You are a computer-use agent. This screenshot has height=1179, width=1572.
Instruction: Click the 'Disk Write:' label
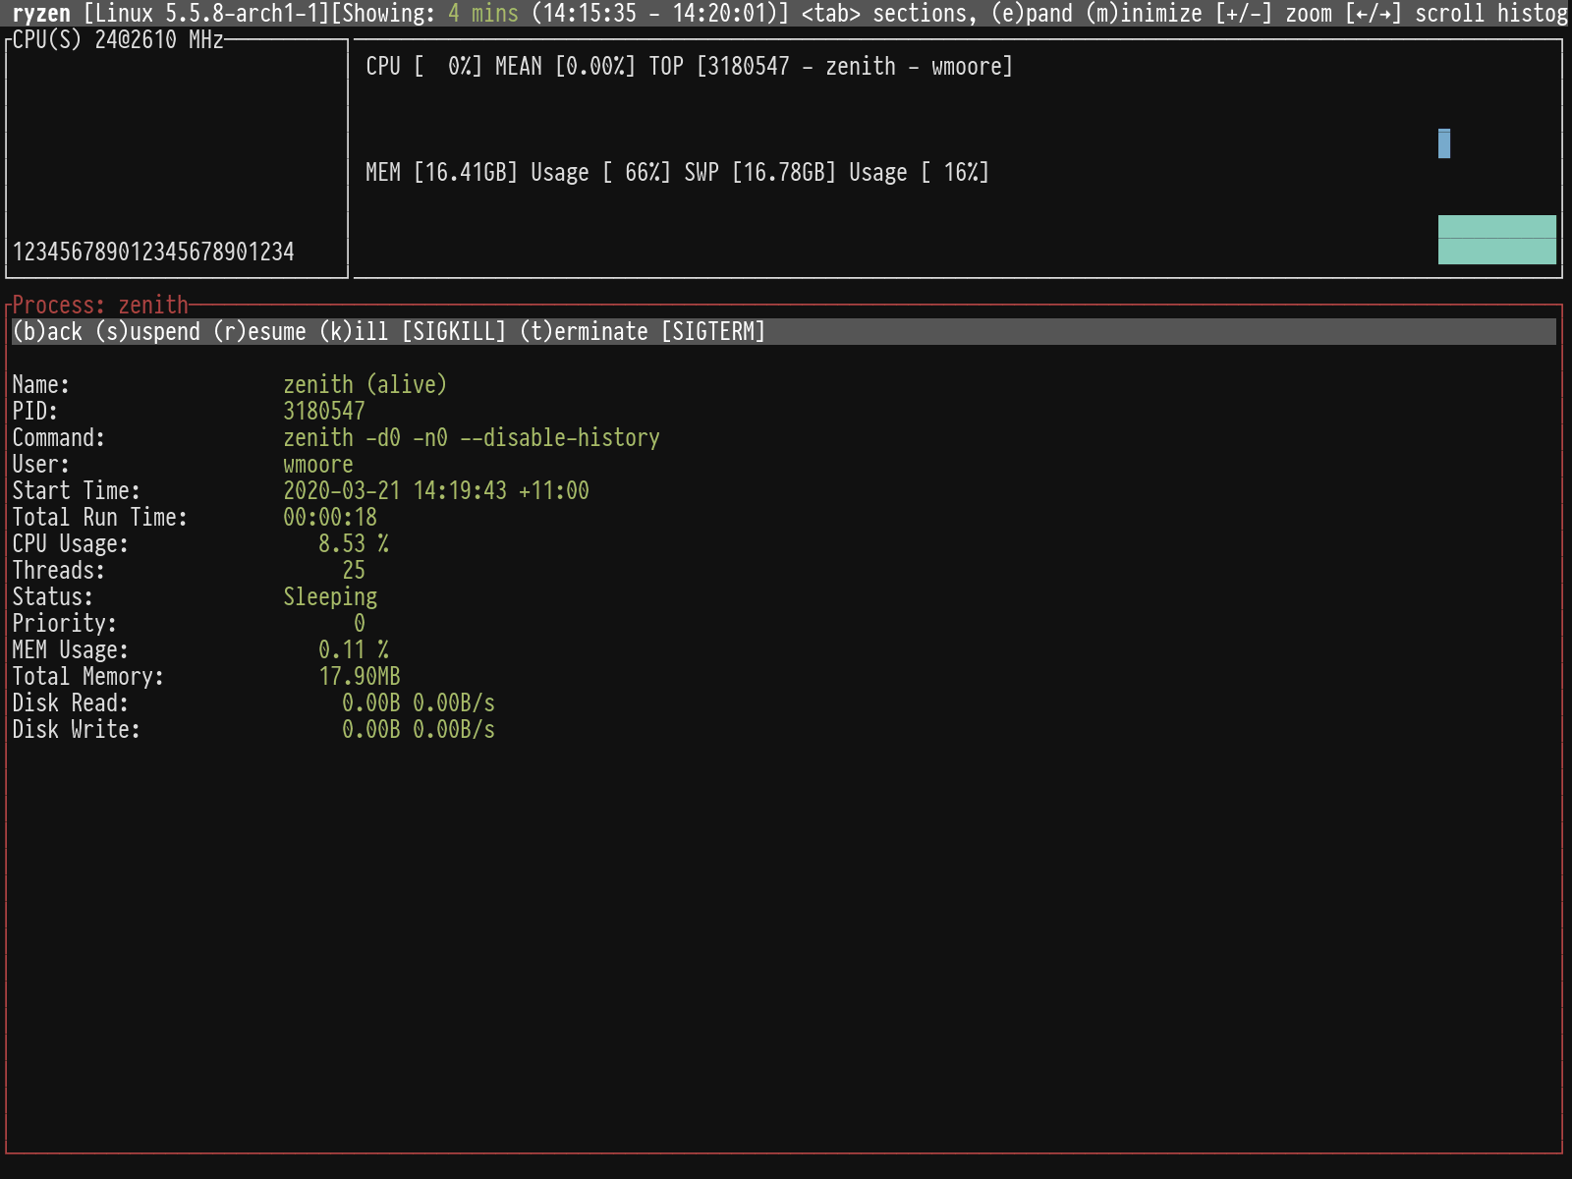[x=77, y=730]
